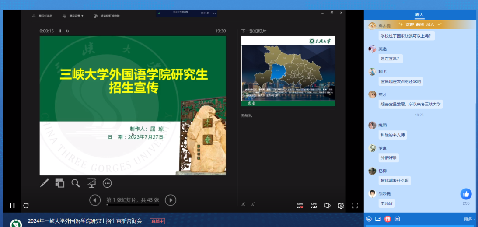The height and width of the screenshot is (227, 478).
Task: Increase notes text size
Action: pos(244,204)
